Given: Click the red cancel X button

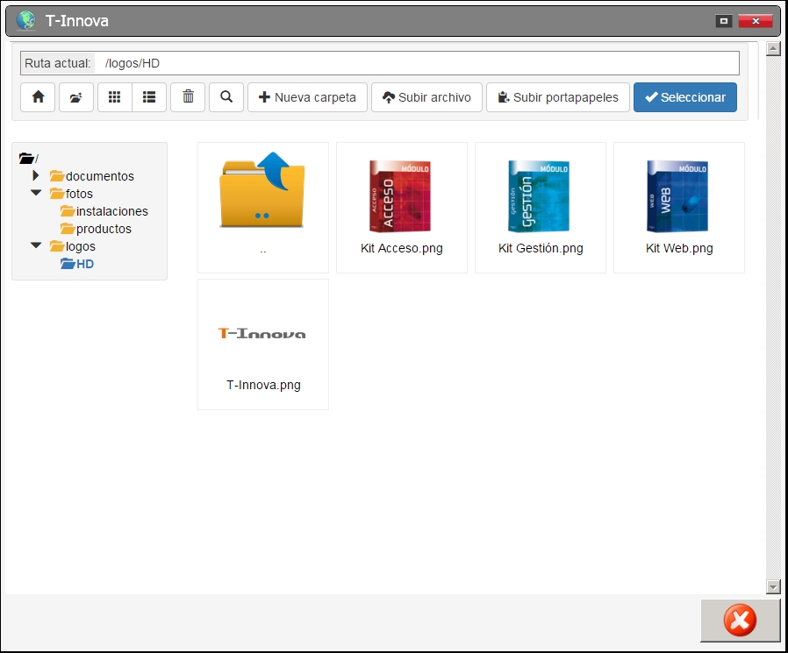Looking at the screenshot, I should click(x=741, y=621).
